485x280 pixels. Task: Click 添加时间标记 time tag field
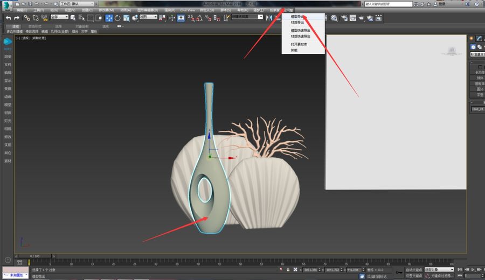(376, 276)
